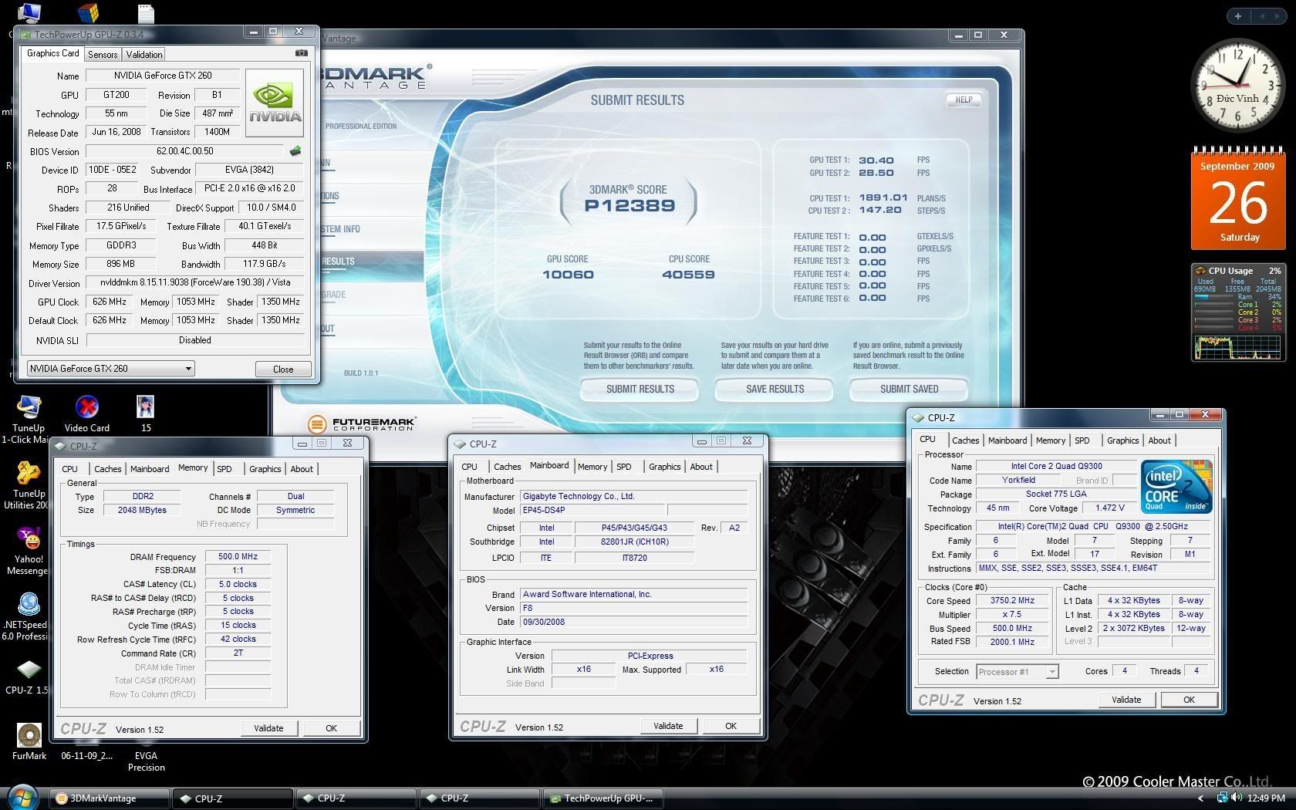Screen dimensions: 1296x810
Task: Open the CPU-Z 1.5 desktop shortcut
Action: (29, 677)
